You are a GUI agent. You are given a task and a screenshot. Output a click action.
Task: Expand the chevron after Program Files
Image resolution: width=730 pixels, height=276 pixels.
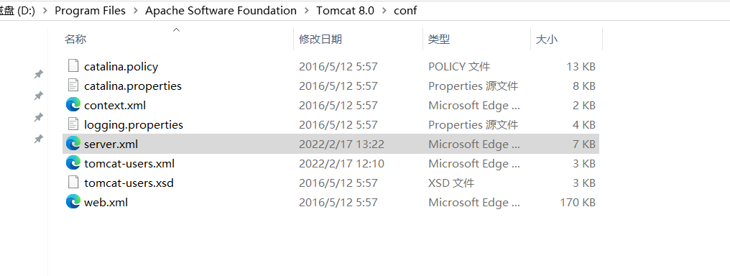136,11
